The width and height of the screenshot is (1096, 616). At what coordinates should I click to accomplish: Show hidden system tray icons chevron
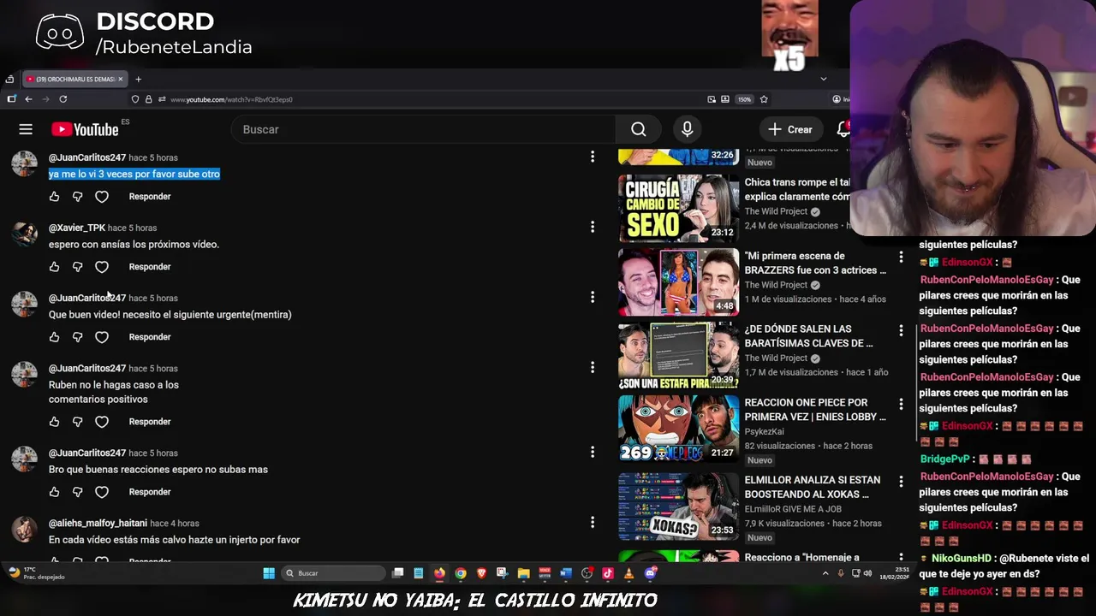coord(825,573)
